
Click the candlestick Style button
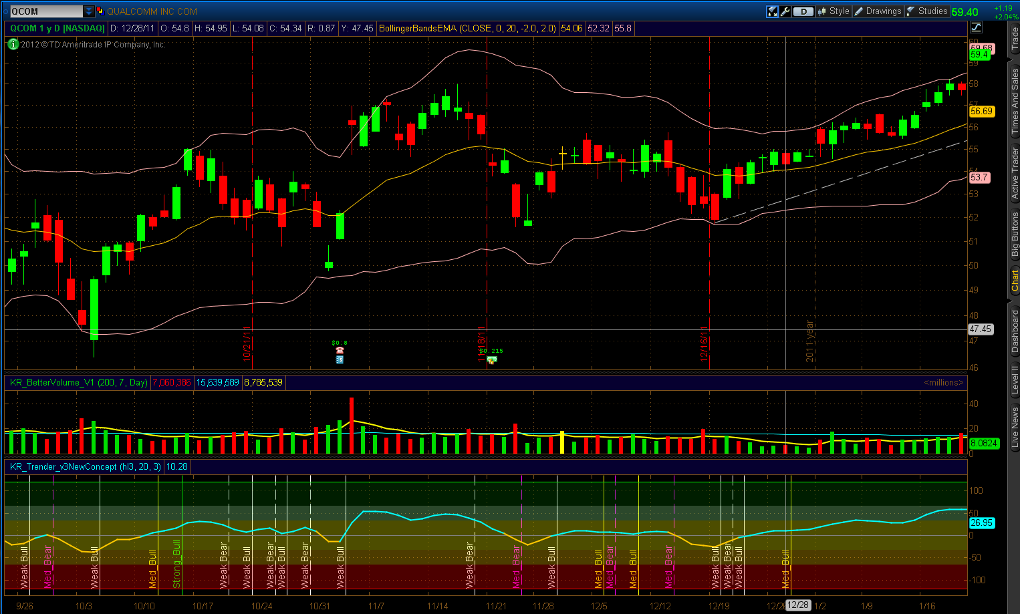coord(833,11)
